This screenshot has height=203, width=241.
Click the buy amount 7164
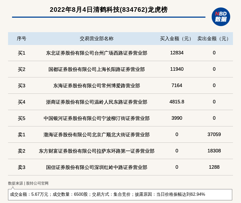tap(177, 85)
